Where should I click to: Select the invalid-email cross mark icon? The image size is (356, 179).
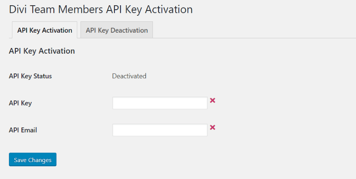click(212, 127)
